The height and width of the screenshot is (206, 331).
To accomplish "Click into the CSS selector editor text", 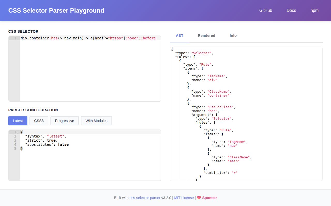I will [88, 38].
